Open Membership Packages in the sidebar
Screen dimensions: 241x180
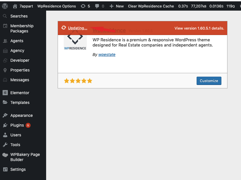click(22, 28)
